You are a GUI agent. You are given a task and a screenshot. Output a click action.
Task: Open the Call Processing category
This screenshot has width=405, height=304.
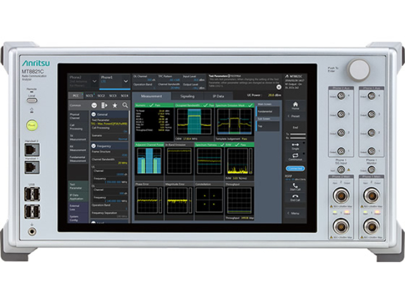[78, 127]
